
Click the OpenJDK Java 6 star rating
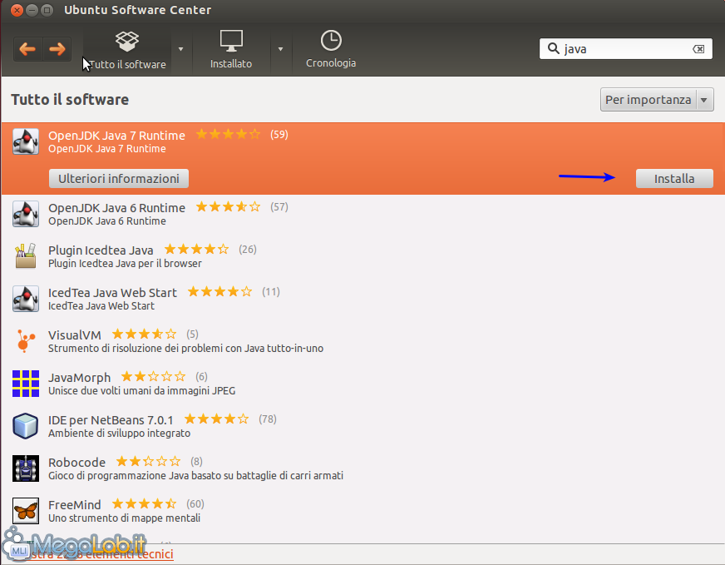(228, 207)
